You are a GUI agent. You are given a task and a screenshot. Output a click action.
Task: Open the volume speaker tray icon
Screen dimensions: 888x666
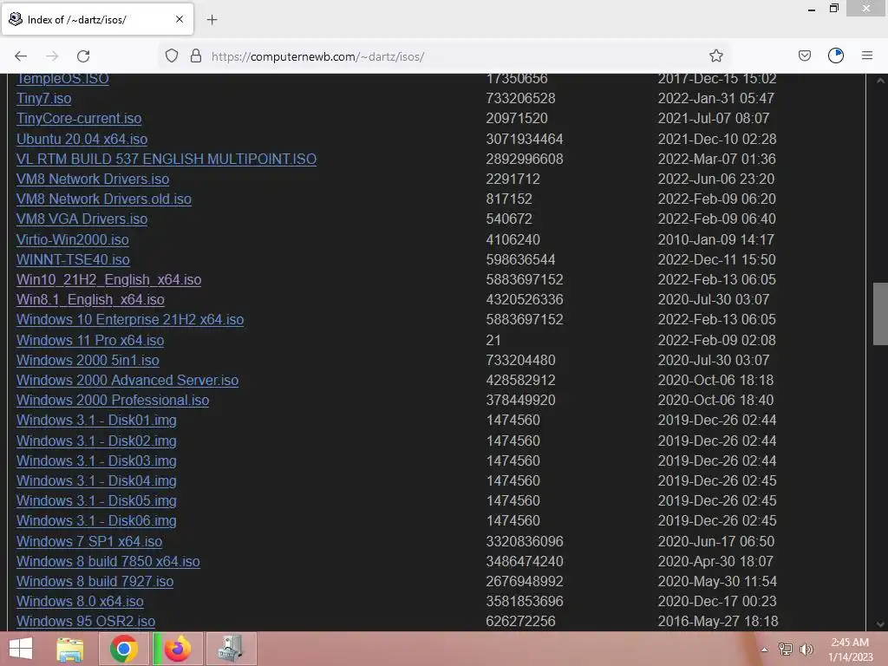[806, 649]
